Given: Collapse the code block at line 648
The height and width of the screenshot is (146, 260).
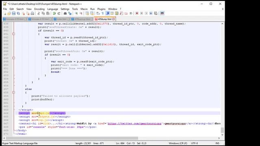Looking at the screenshot, I should 14,58.
